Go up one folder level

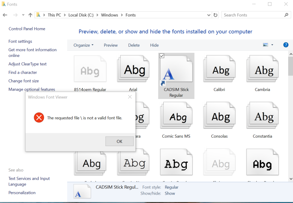[x=30, y=15]
